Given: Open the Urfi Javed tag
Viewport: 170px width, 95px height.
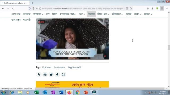Looking at the screenshot, I should [47, 68].
